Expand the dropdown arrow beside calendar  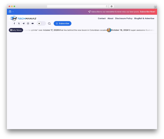point(13,12)
